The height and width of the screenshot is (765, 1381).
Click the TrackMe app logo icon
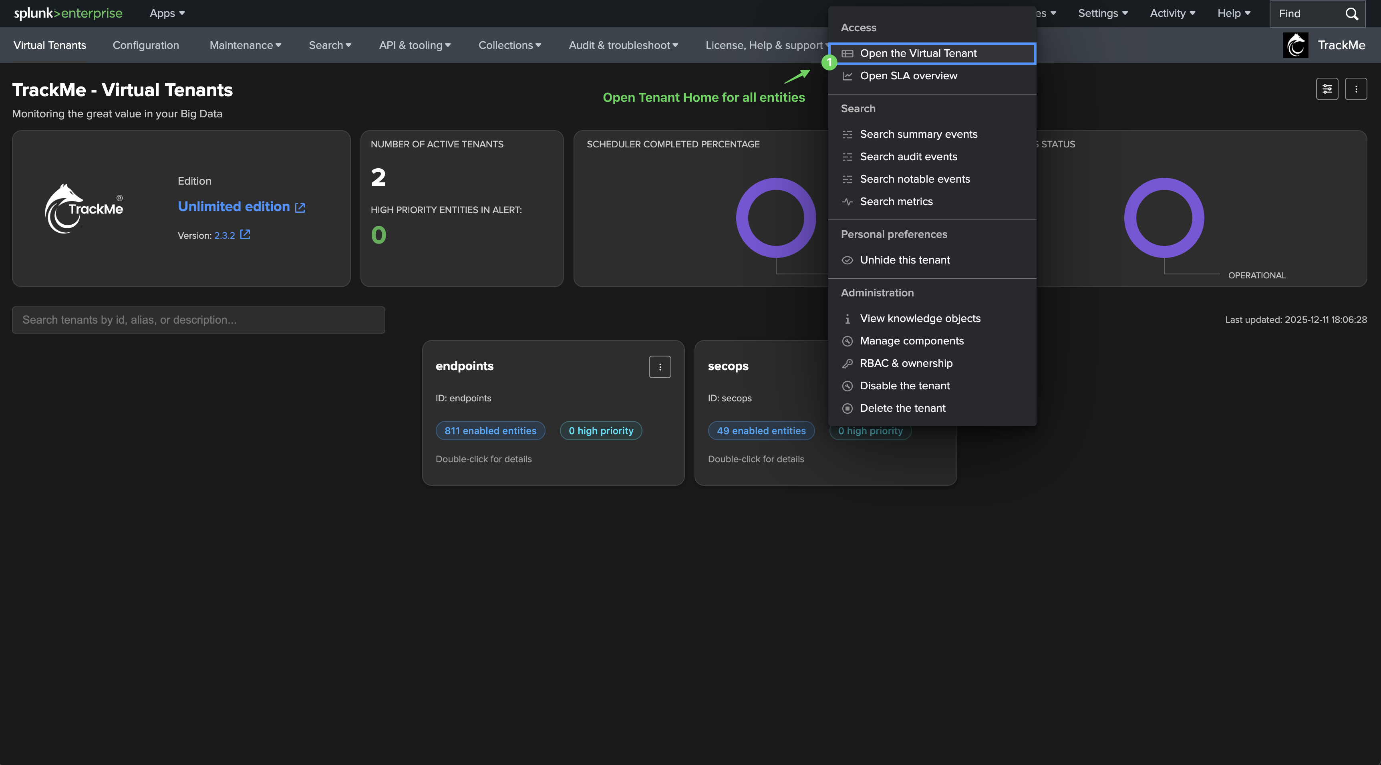(x=1295, y=45)
